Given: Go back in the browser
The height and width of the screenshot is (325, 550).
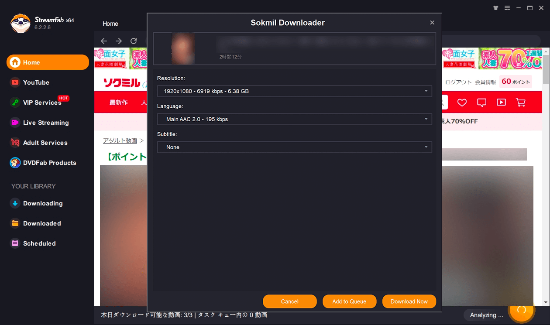Looking at the screenshot, I should [104, 41].
